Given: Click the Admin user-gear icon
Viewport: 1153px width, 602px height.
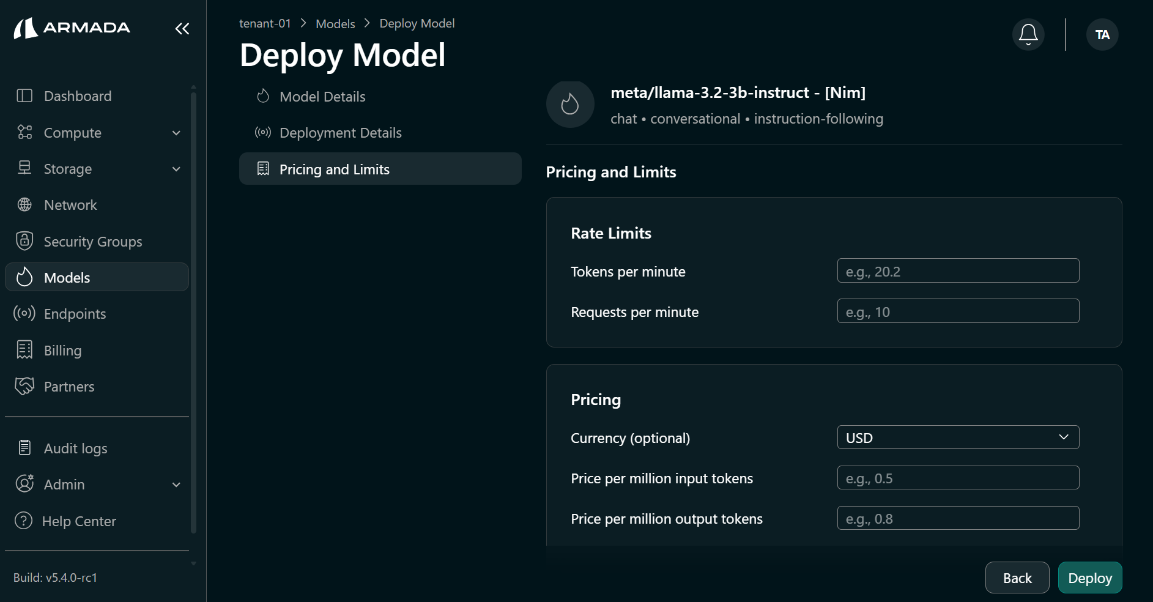Looking at the screenshot, I should [x=24, y=484].
